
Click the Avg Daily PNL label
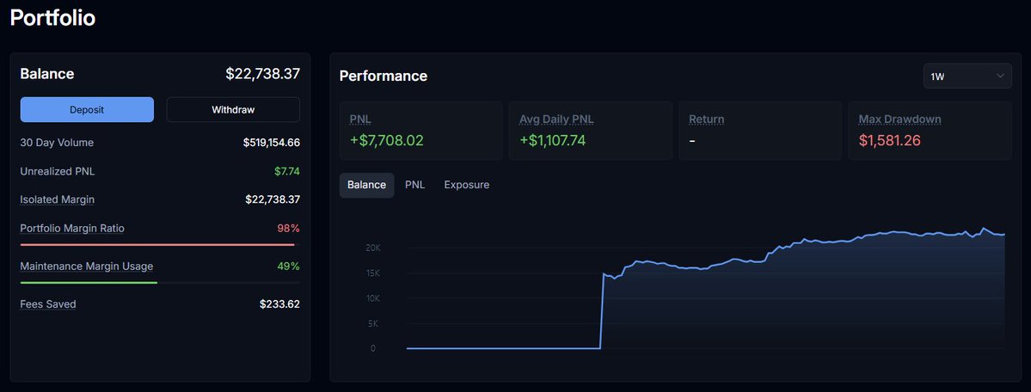pyautogui.click(x=557, y=119)
